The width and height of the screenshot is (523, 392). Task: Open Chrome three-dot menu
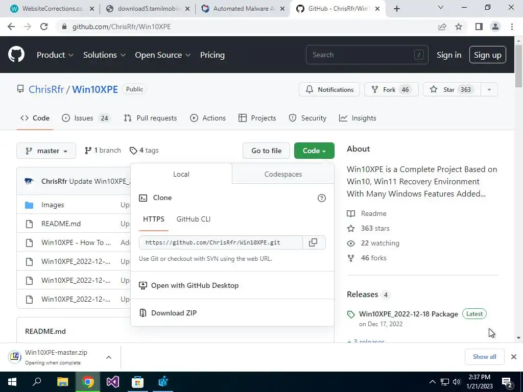512,27
